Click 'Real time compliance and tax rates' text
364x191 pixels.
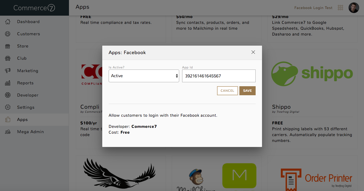tap(116, 23)
